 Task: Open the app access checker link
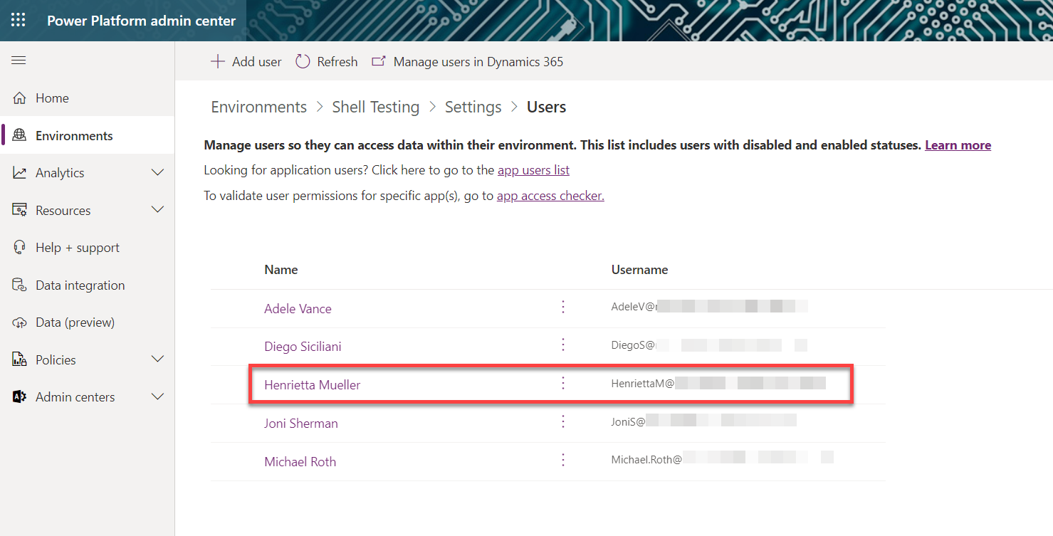pyautogui.click(x=550, y=196)
